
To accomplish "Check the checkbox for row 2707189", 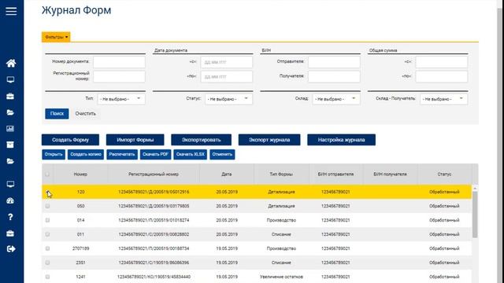I will click(x=47, y=248).
